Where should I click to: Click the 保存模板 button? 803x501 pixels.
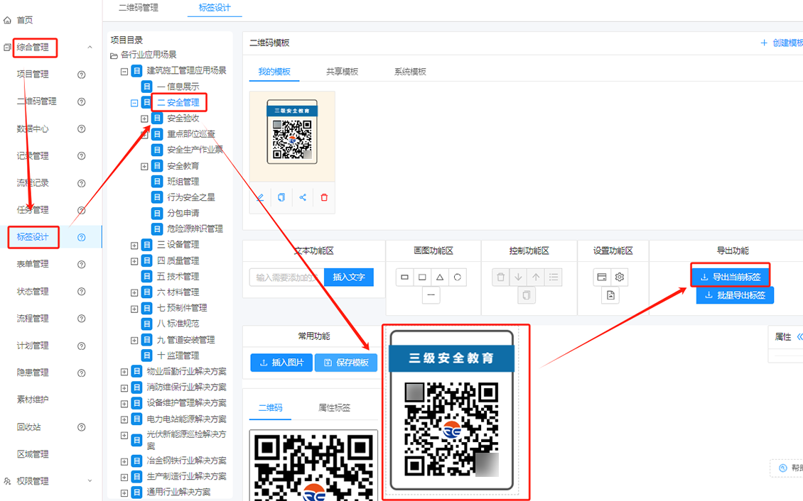click(x=346, y=363)
